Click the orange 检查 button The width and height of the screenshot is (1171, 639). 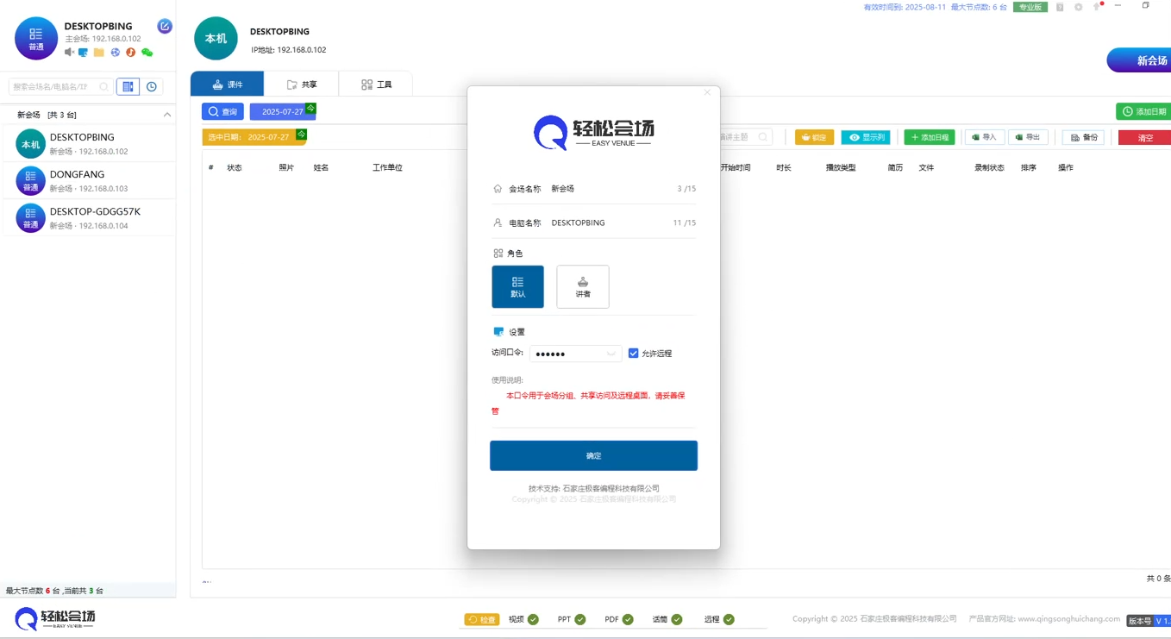coord(482,619)
